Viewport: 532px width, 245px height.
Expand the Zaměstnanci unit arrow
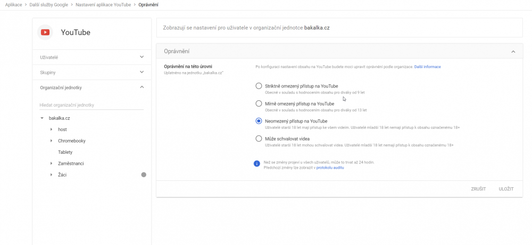click(x=51, y=163)
